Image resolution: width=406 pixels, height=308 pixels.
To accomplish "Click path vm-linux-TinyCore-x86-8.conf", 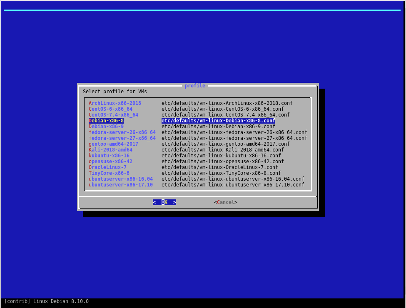I will pos(221,173).
